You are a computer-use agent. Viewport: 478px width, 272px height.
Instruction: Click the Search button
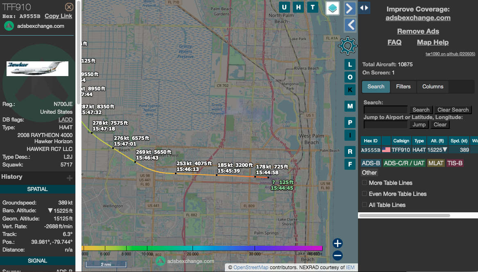[x=421, y=110]
